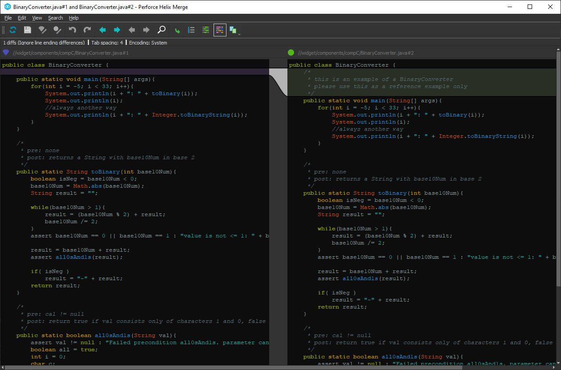Screen dimensions: 561x370
Task: Open Find with the magnifying glass icon
Action: coord(162,30)
